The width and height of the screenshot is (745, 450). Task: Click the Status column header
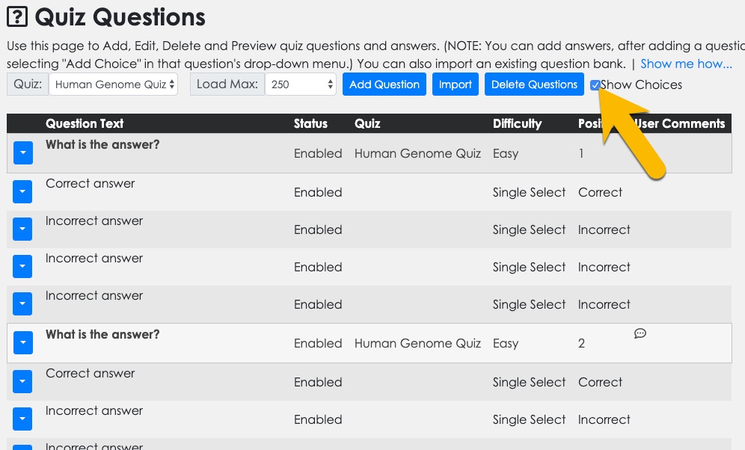[310, 123]
